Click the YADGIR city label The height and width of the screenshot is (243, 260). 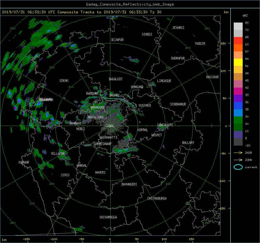click(x=200, y=44)
